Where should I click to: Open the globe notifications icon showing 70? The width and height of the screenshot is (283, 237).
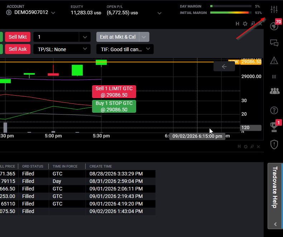(x=274, y=26)
